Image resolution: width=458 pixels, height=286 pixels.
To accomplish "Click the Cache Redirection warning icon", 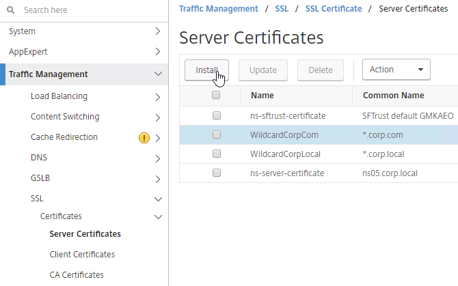I will pos(144,138).
